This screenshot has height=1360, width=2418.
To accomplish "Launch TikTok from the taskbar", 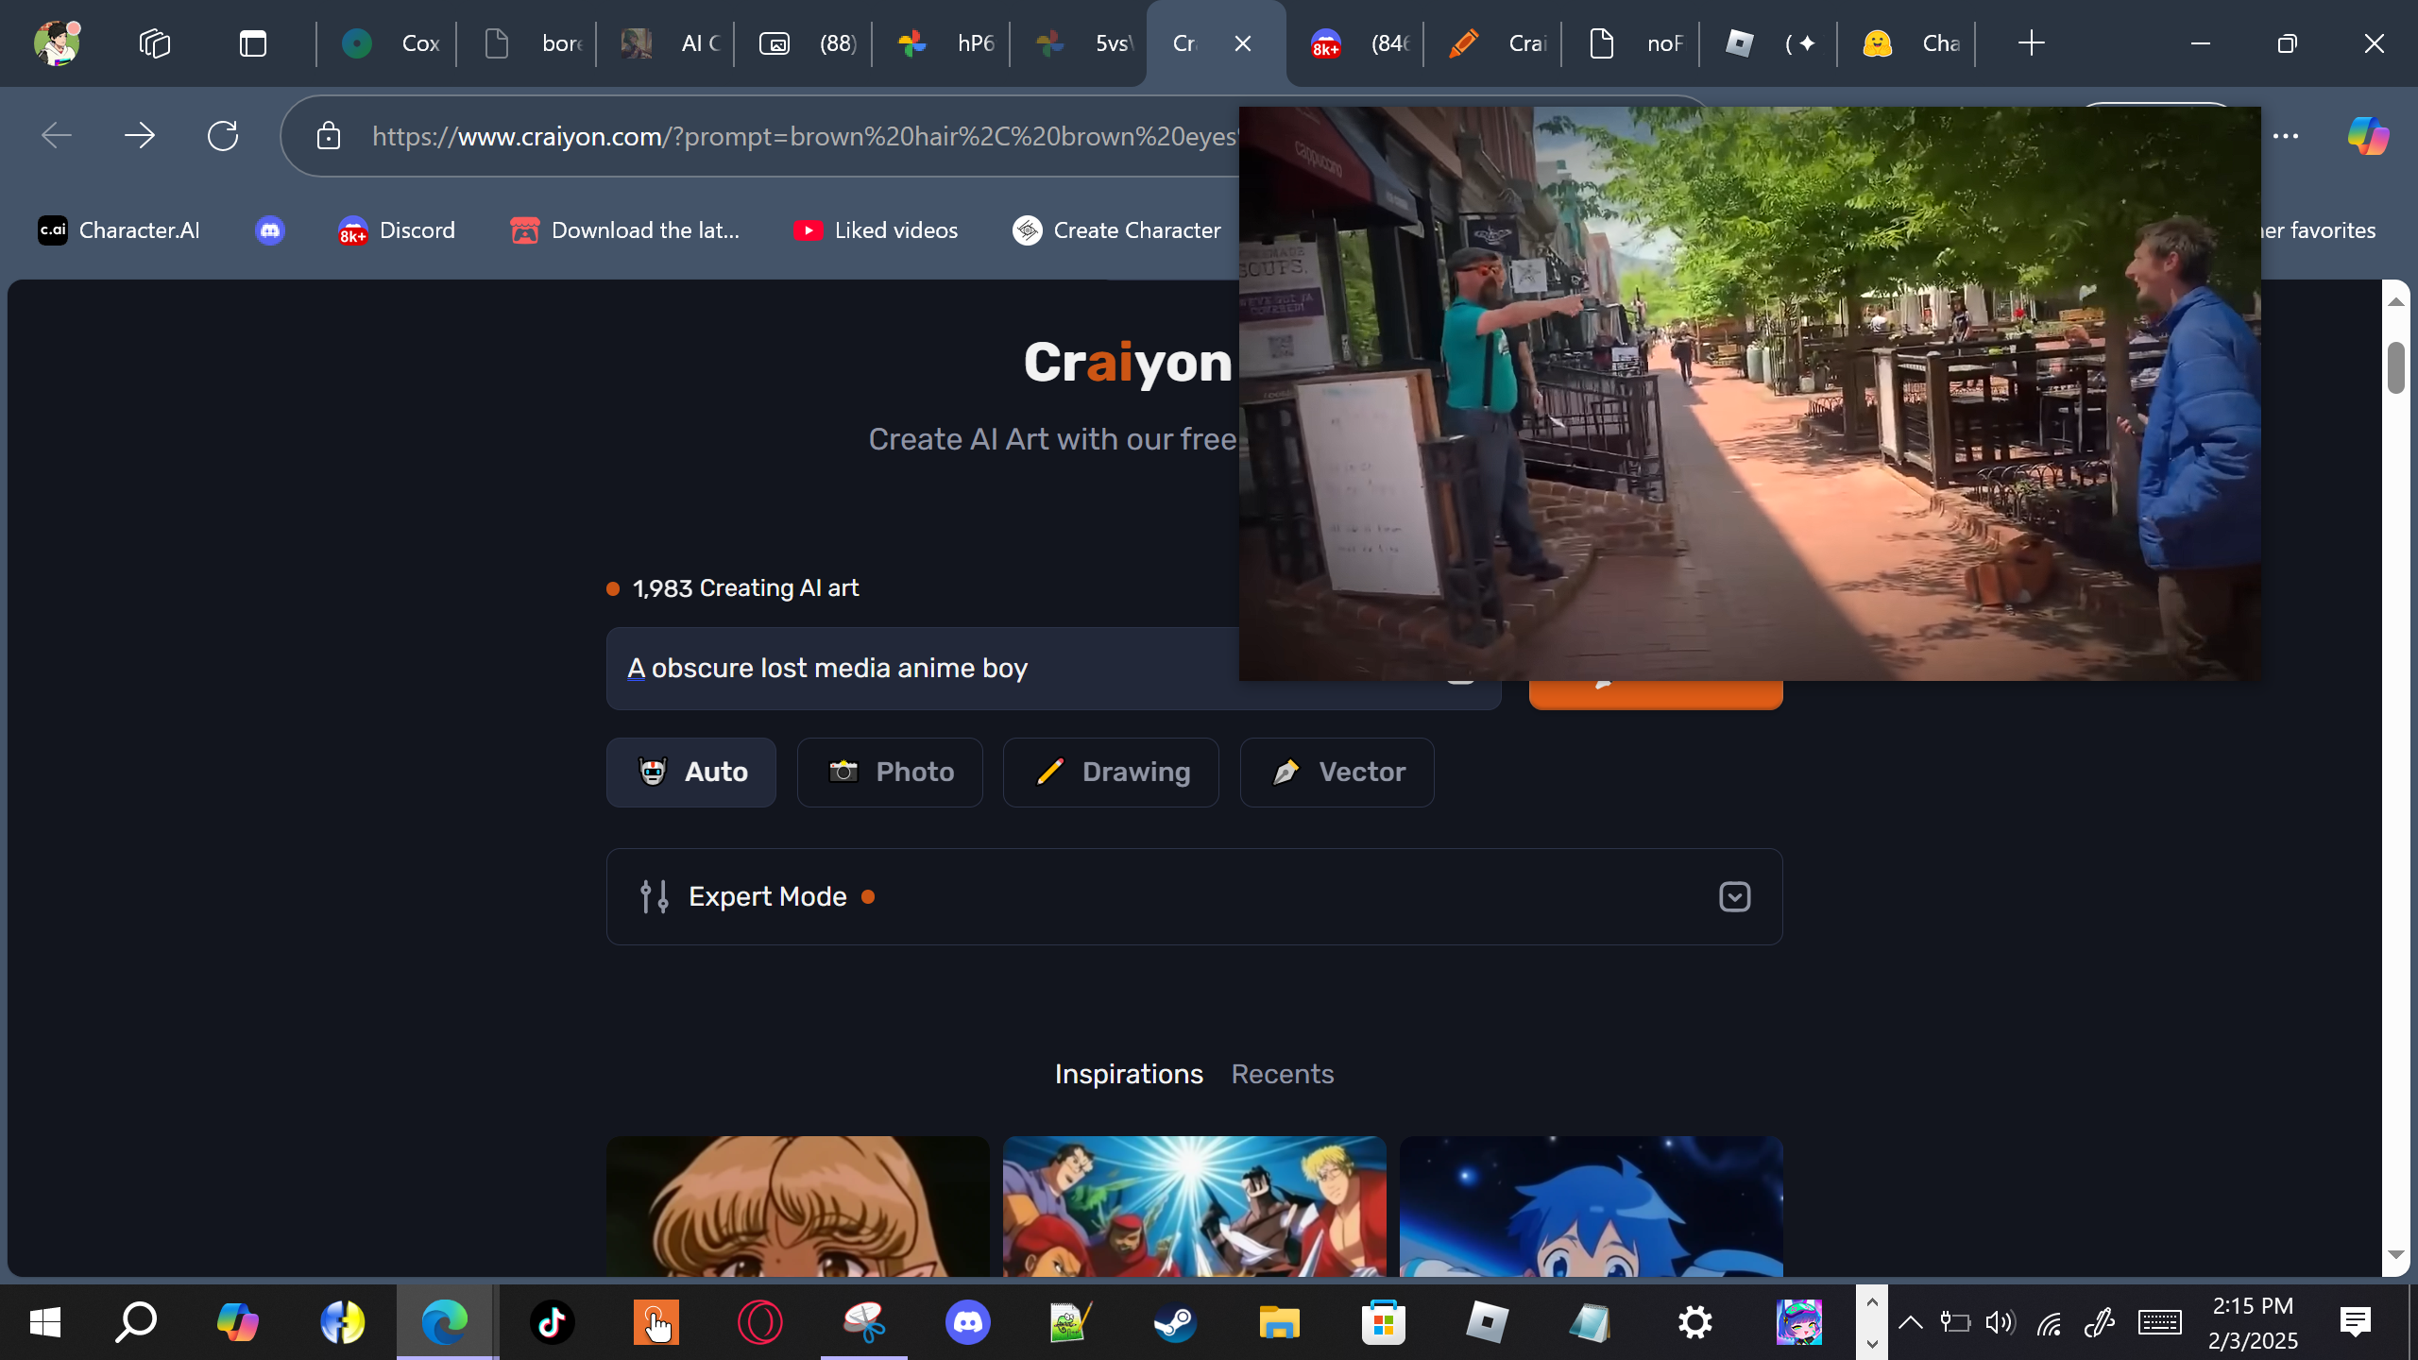I will (552, 1322).
